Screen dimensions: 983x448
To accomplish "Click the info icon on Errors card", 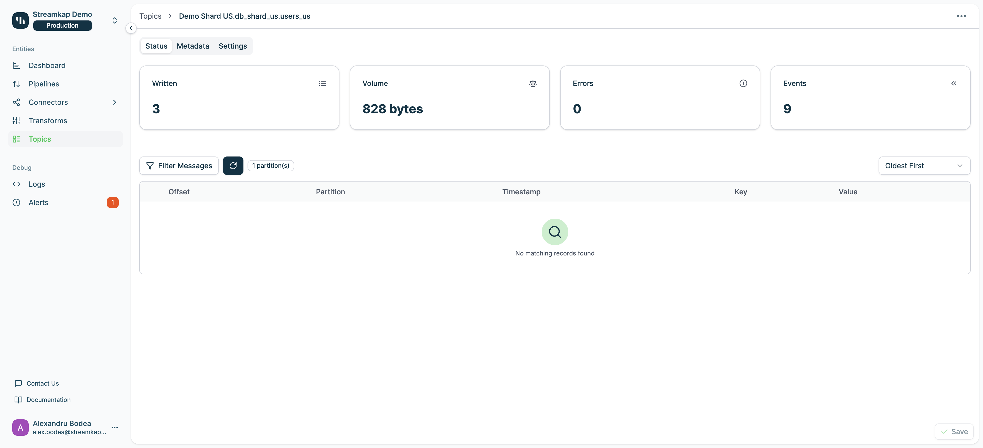I will tap(743, 83).
